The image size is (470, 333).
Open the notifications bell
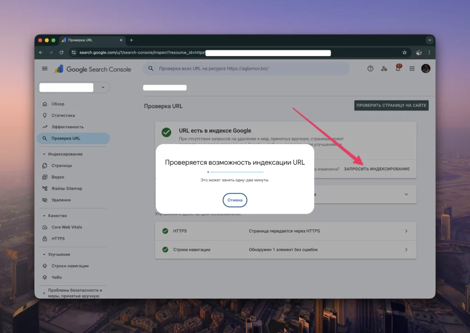tap(398, 68)
